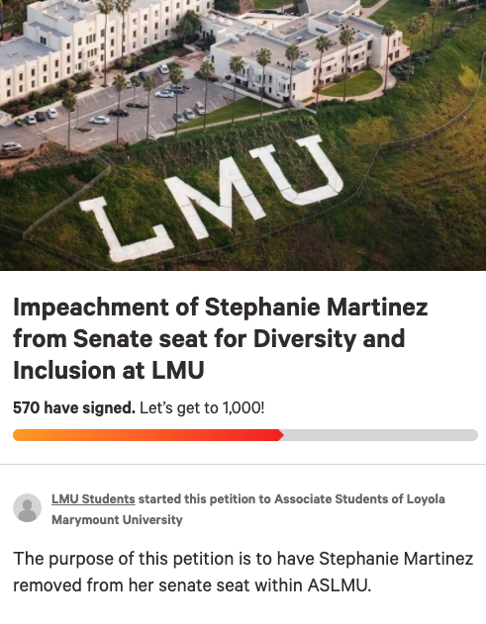Click the white letter L on the hillside

click(x=124, y=229)
